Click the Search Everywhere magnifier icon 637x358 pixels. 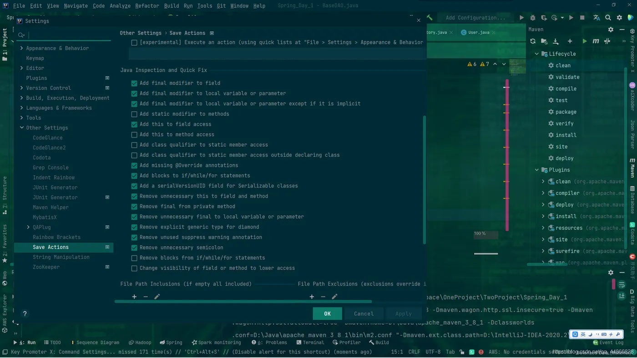608,18
